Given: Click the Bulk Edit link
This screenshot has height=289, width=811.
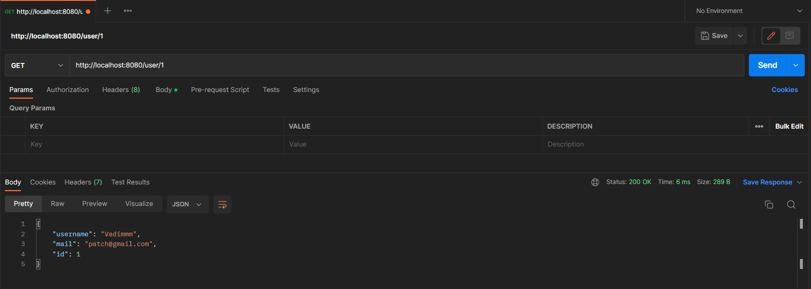Looking at the screenshot, I should click(789, 126).
